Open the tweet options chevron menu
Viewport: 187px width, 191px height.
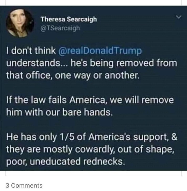179,17
